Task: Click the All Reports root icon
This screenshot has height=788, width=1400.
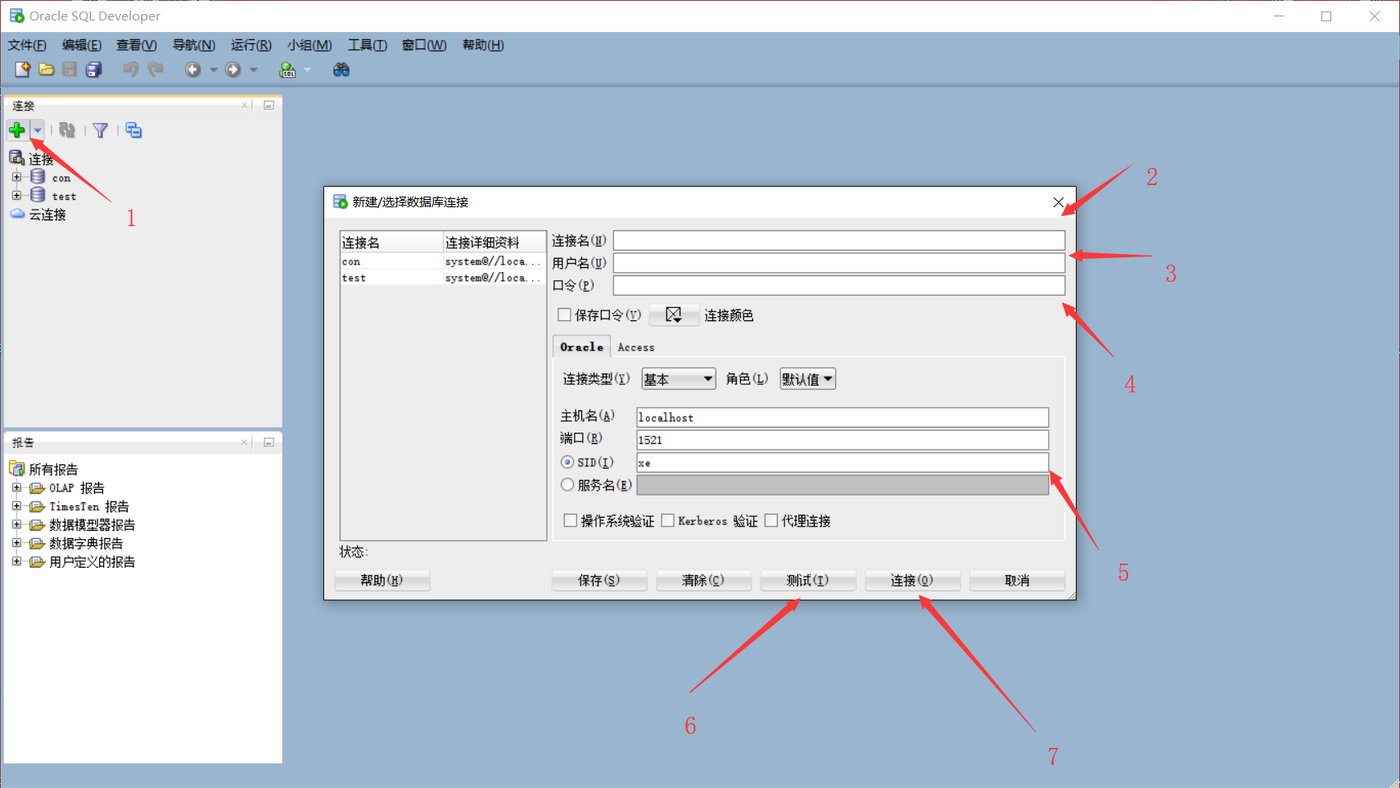Action: tap(16, 469)
